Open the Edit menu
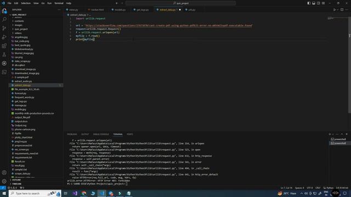Image resolution: width=351 pixels, height=197 pixels. tap(16, 3)
